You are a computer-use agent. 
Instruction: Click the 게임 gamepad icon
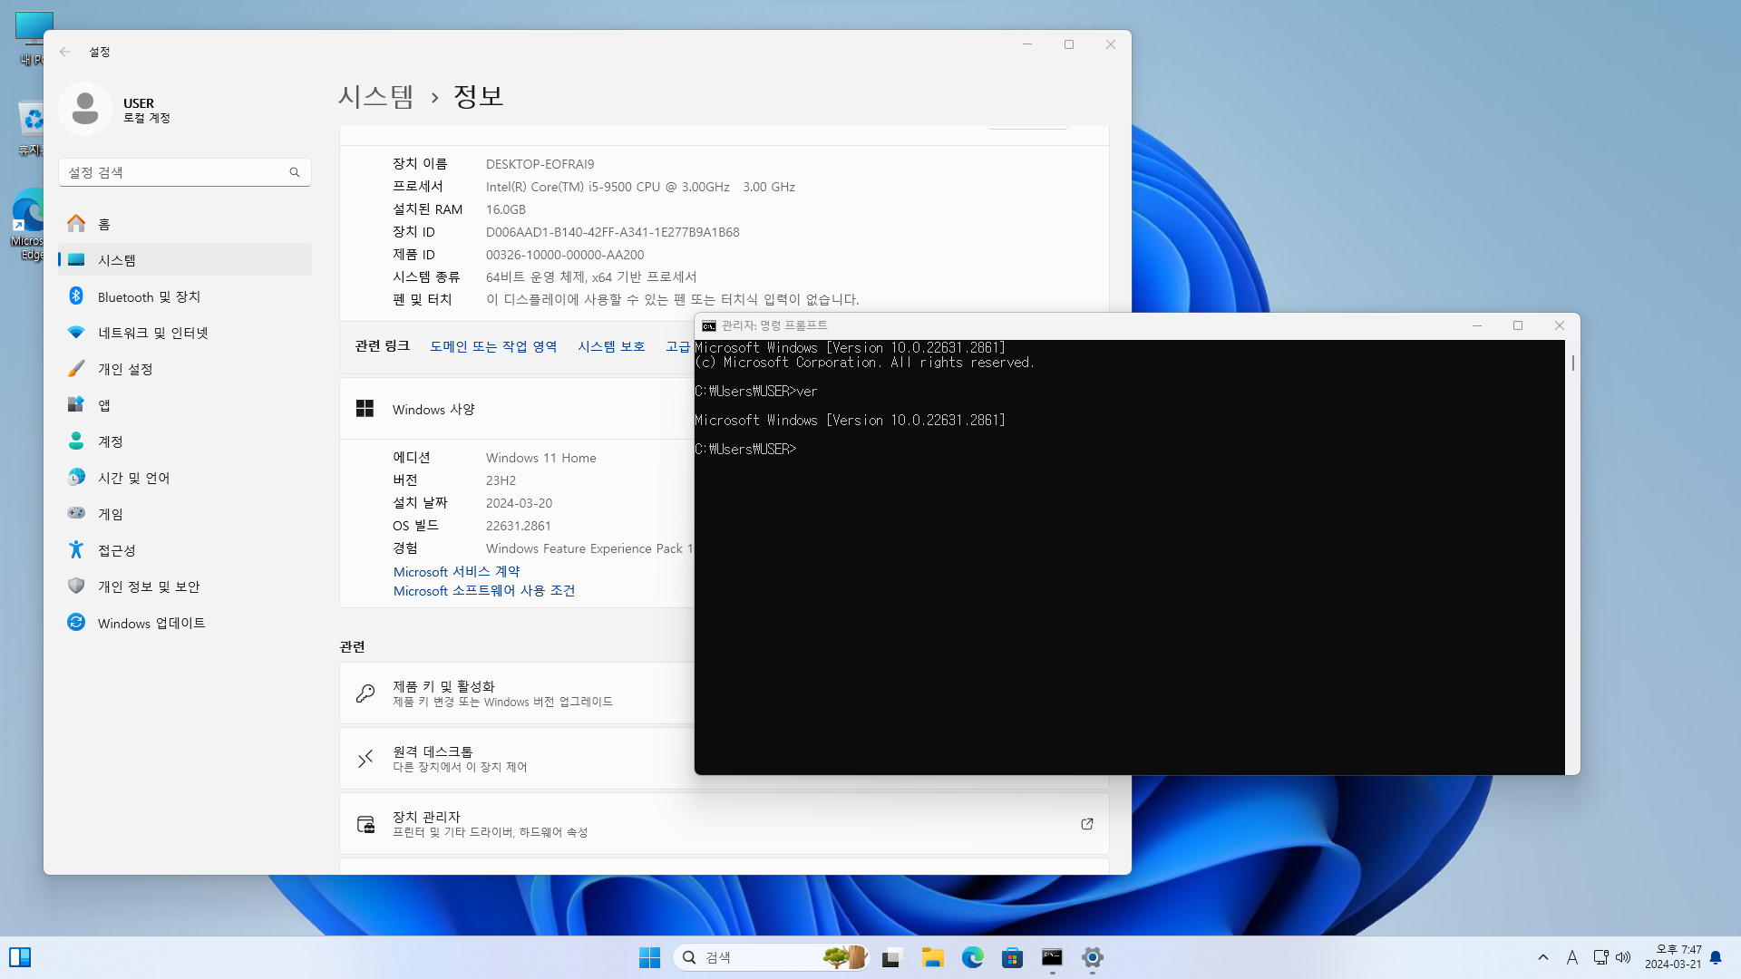[x=76, y=513]
